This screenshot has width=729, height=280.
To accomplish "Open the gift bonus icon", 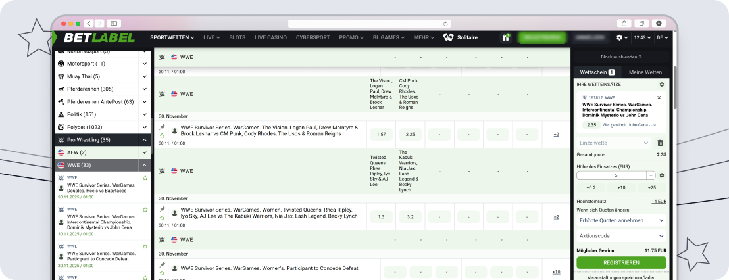I will pyautogui.click(x=506, y=38).
